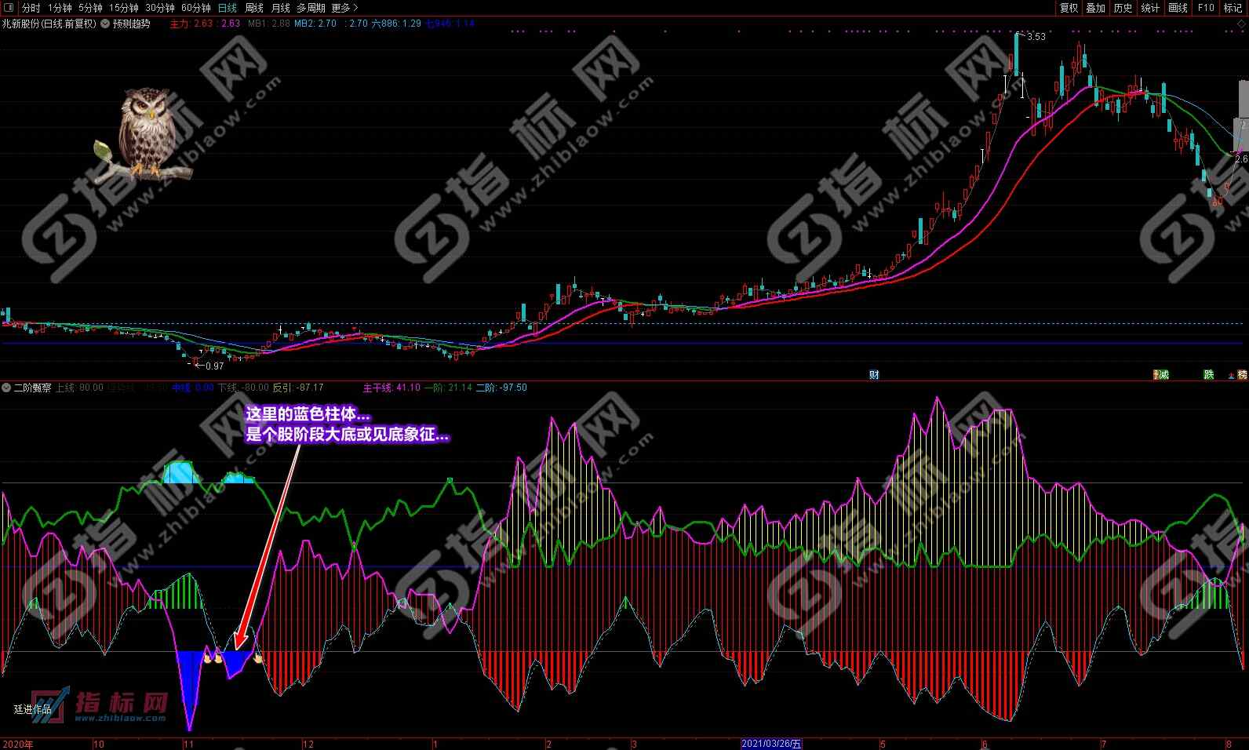Image resolution: width=1249 pixels, height=750 pixels.
Task: Click the 榜 event marker icon
Action: pyautogui.click(x=1242, y=375)
